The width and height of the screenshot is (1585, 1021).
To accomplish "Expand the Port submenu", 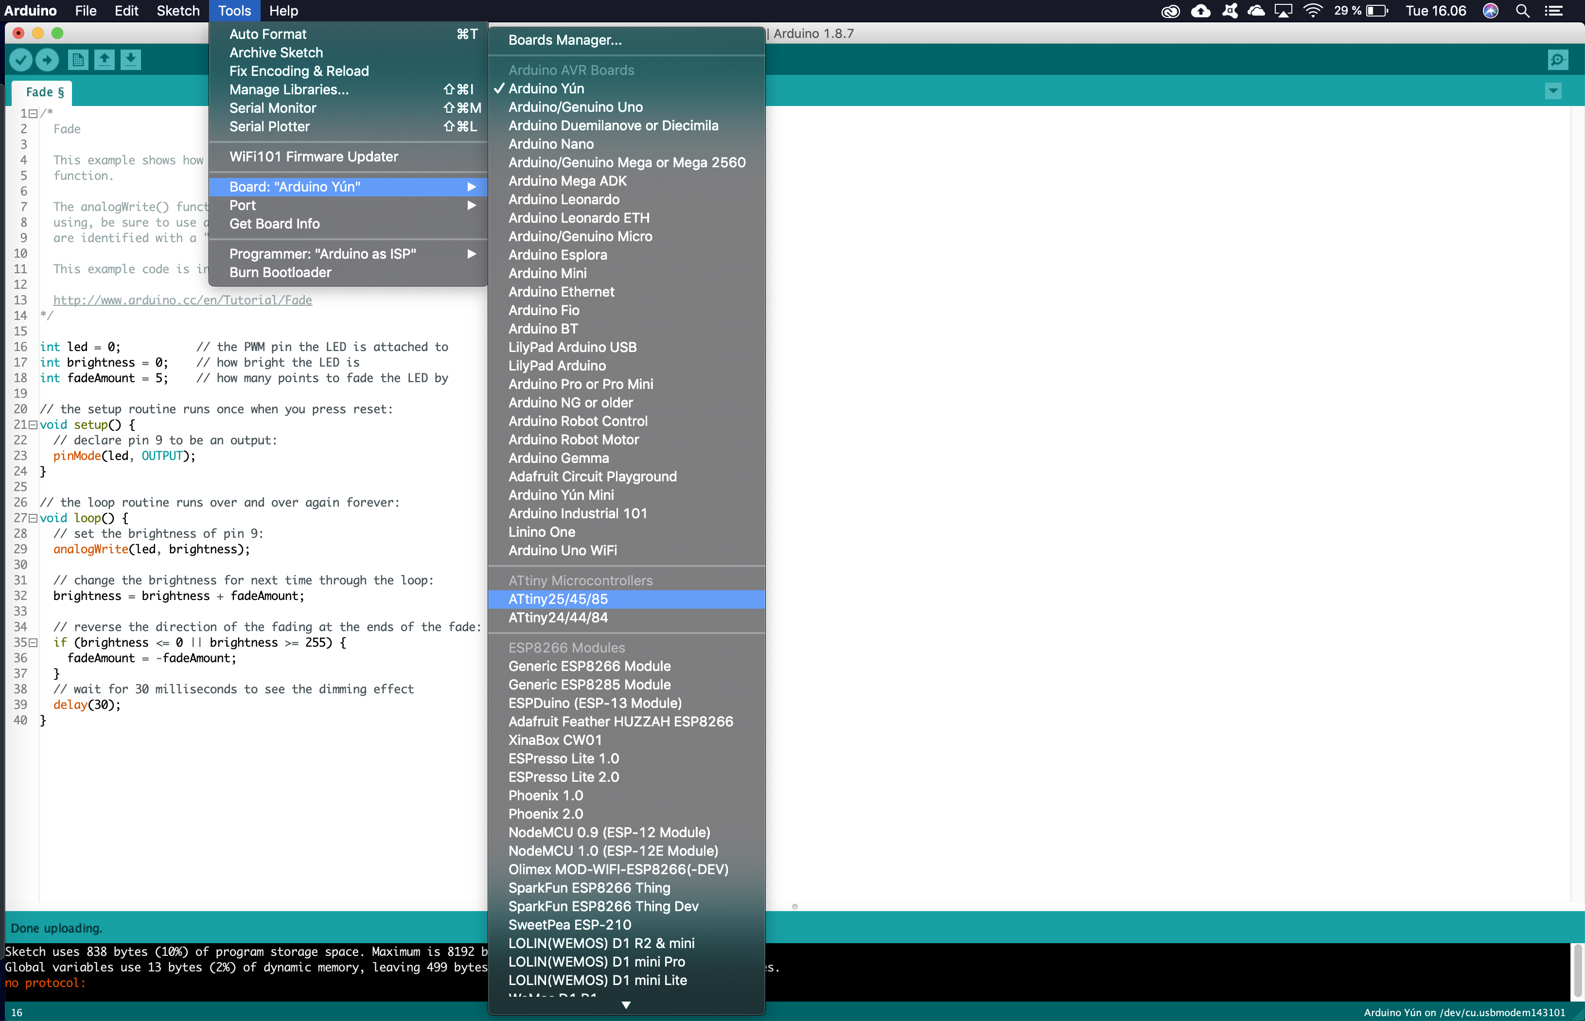I will 348,206.
